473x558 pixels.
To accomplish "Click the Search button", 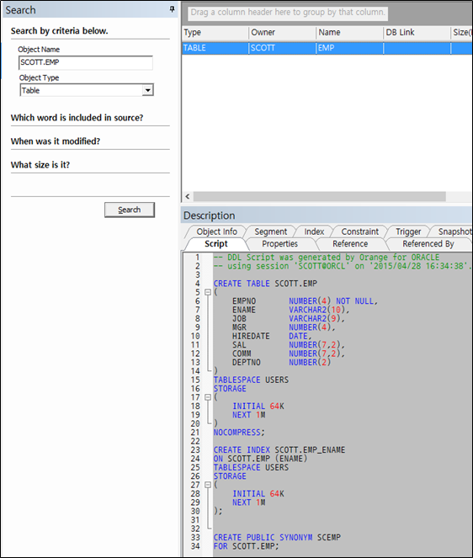I will [x=130, y=210].
